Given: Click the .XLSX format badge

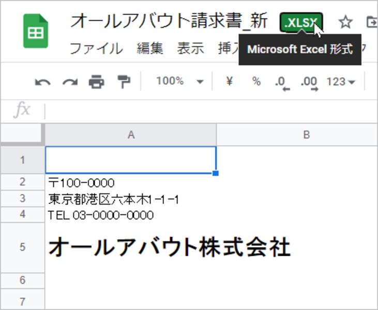Looking at the screenshot, I should [301, 22].
